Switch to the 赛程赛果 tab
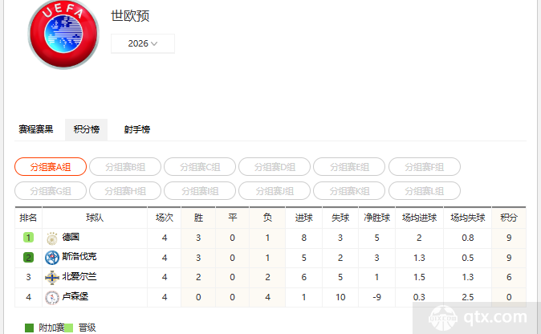541x334 pixels. coord(36,129)
